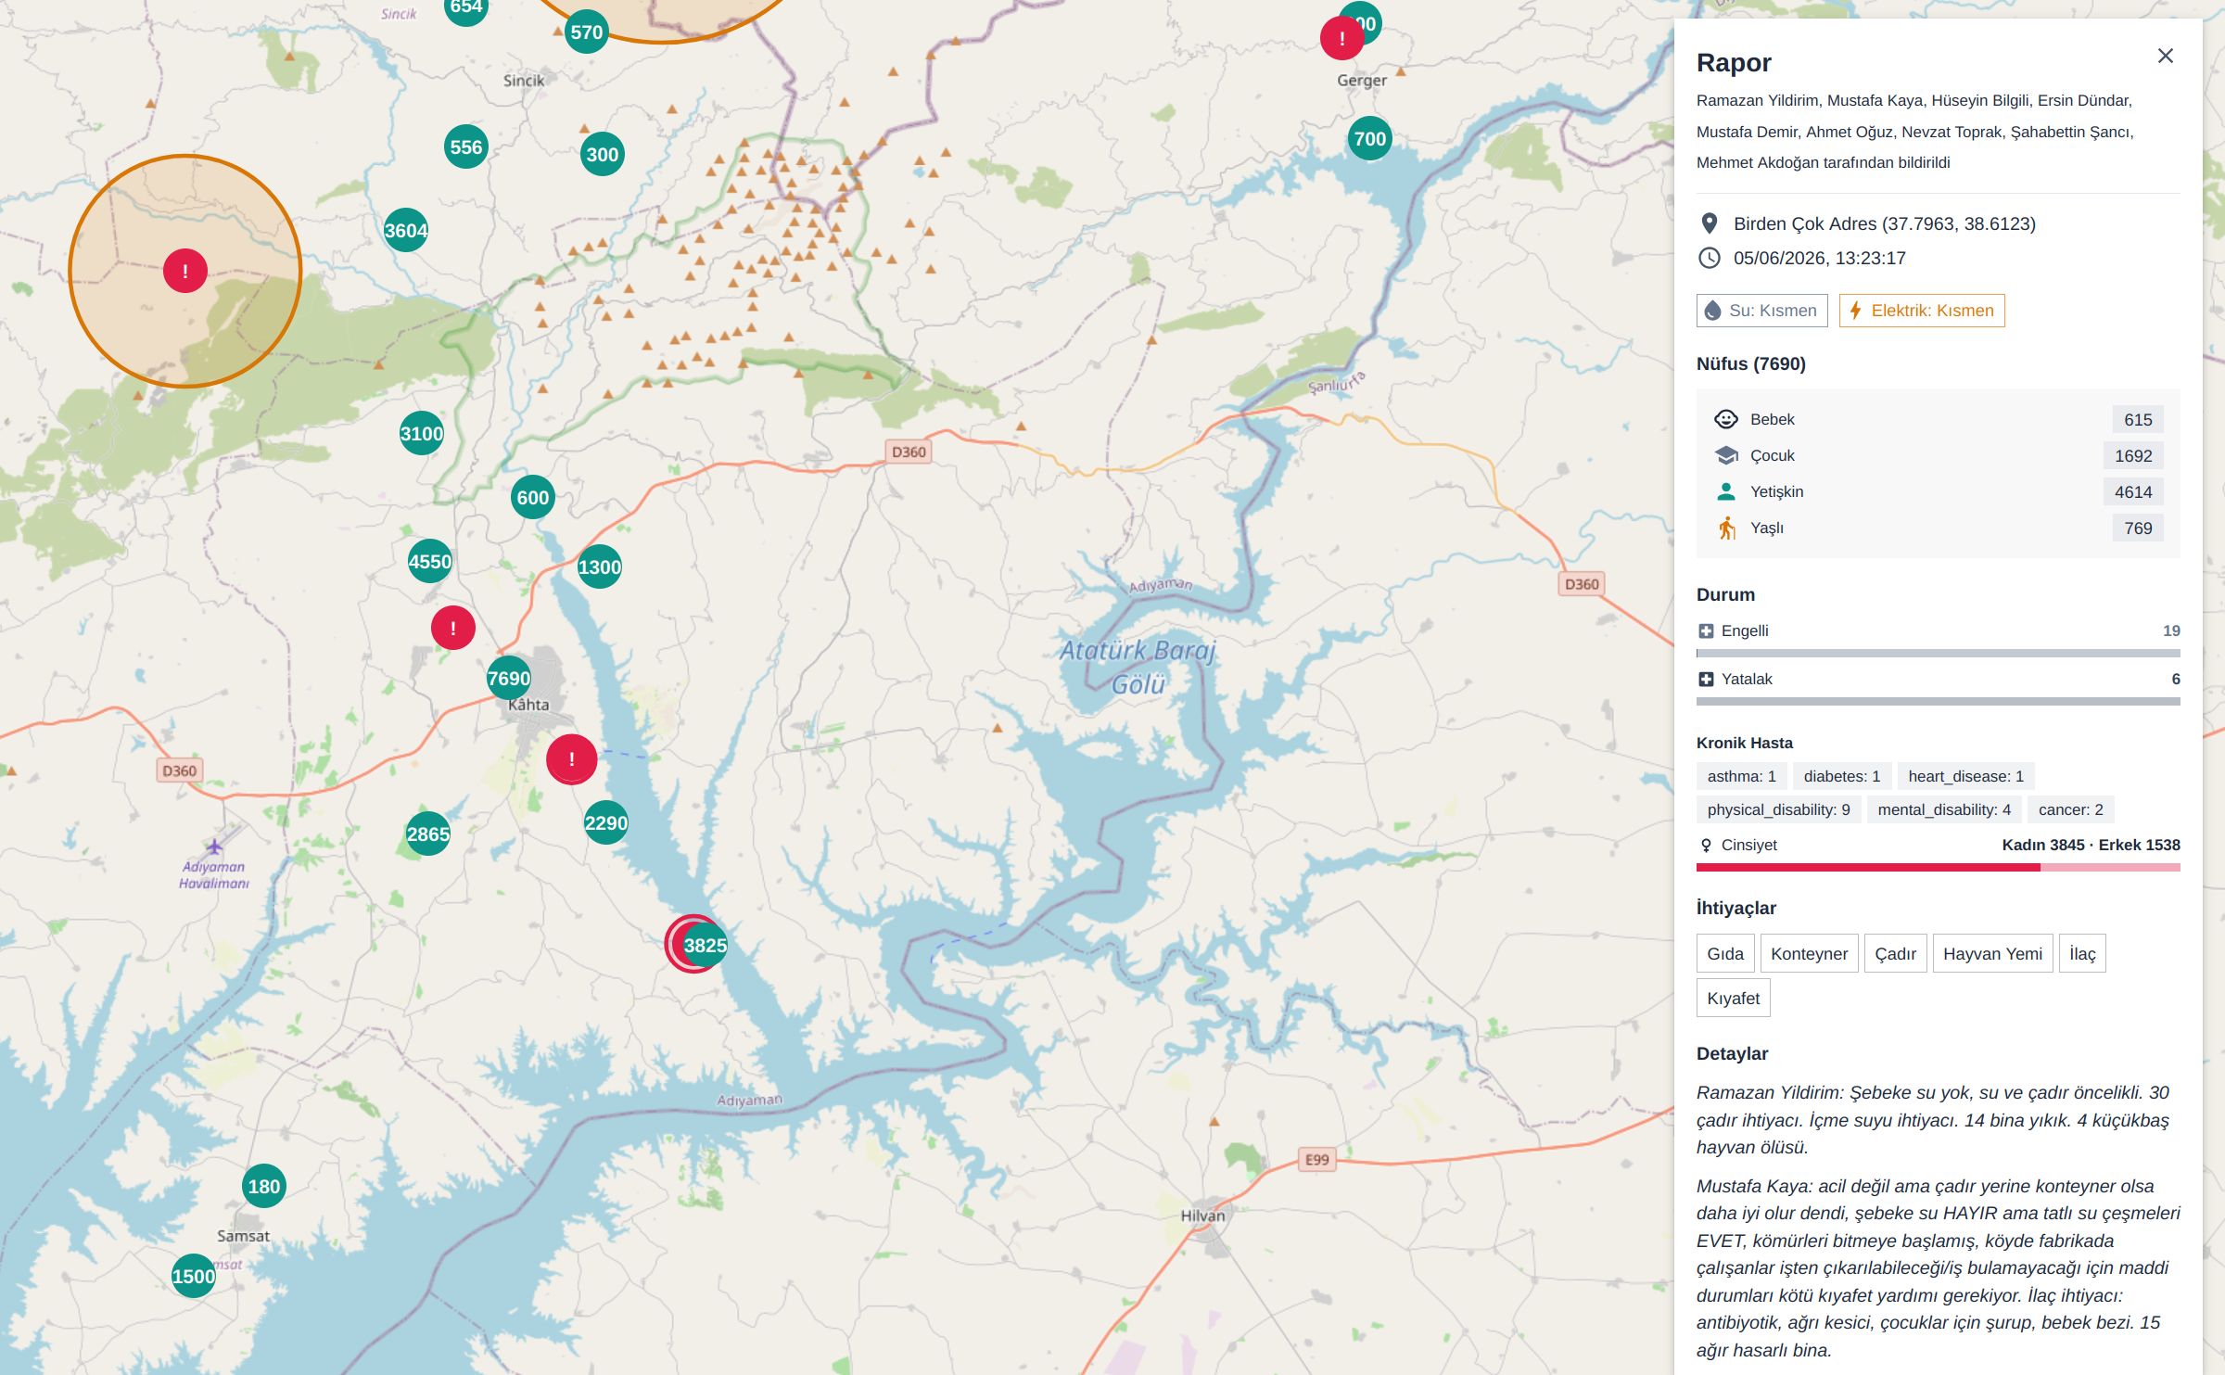Click the Yaşlı count 769
The width and height of the screenshot is (2225, 1375).
[x=2138, y=528]
